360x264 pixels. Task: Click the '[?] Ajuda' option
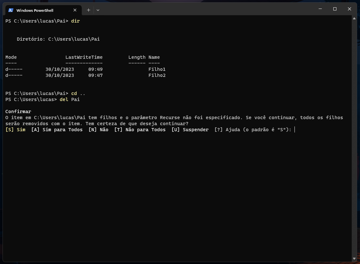pyautogui.click(x=227, y=130)
